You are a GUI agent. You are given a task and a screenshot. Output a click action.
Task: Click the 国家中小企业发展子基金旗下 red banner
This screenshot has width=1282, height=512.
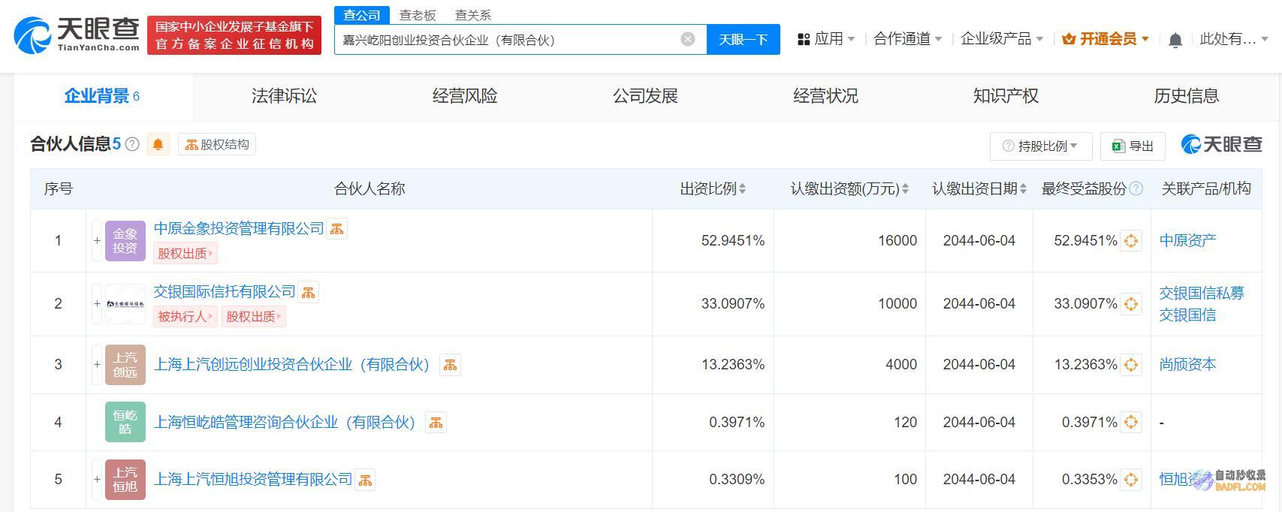(x=234, y=35)
